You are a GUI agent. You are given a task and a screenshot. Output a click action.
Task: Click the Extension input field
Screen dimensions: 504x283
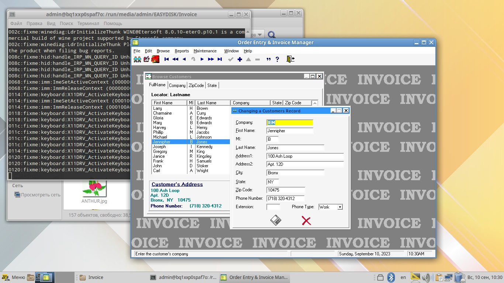[x=273, y=207]
